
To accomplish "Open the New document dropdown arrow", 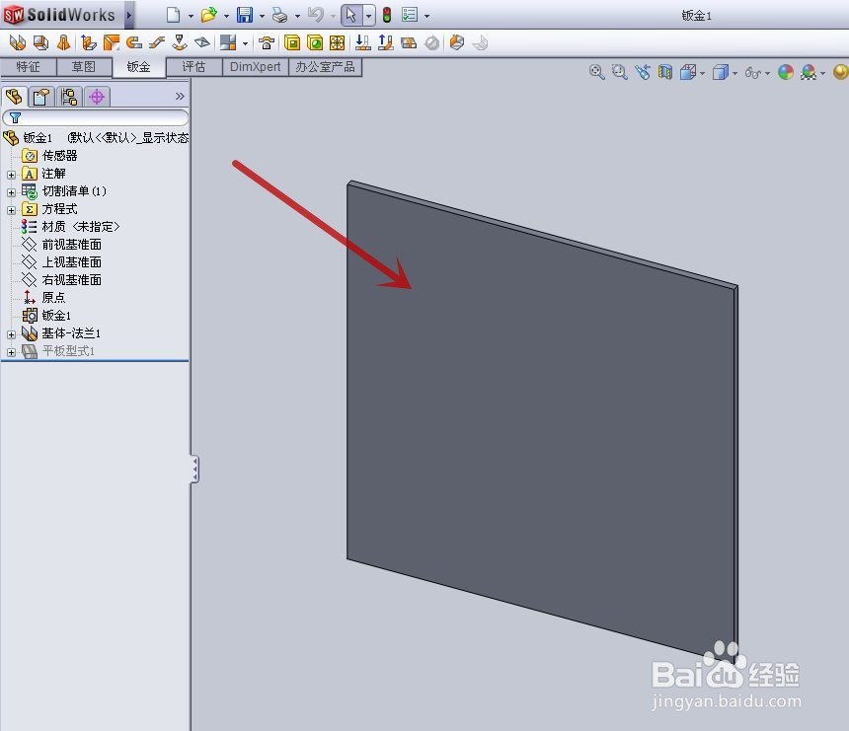I will point(191,16).
